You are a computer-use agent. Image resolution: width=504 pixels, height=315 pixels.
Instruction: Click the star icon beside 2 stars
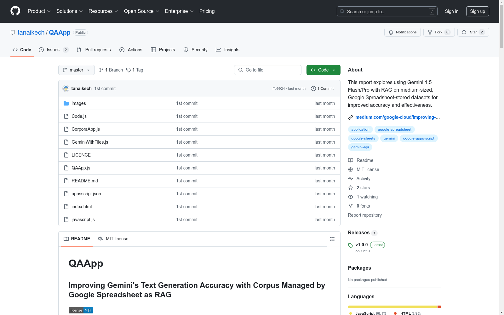(351, 188)
